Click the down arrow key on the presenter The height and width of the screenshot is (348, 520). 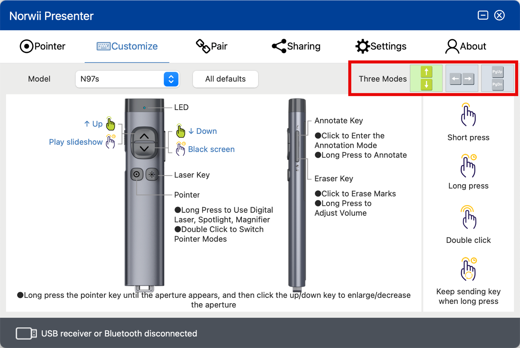[144, 149]
